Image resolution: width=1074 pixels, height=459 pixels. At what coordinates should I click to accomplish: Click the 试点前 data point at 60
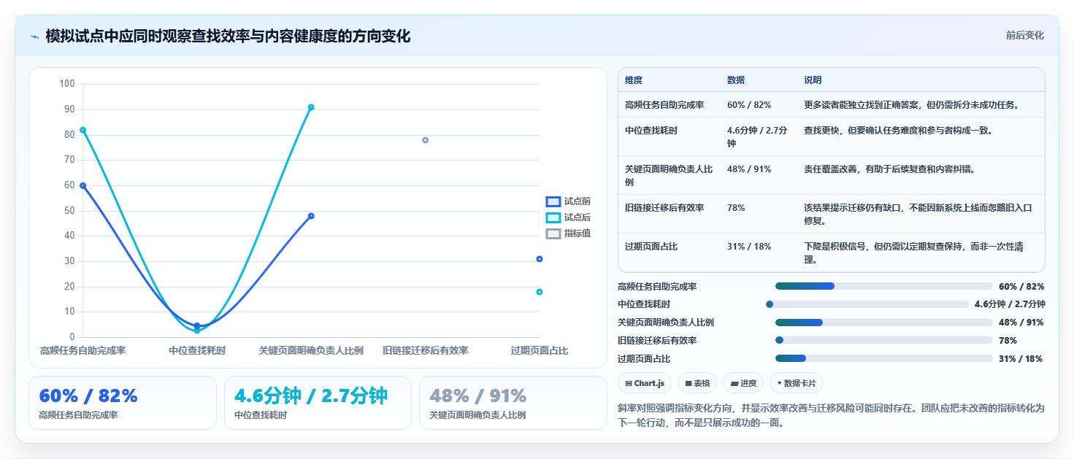pyautogui.click(x=83, y=185)
